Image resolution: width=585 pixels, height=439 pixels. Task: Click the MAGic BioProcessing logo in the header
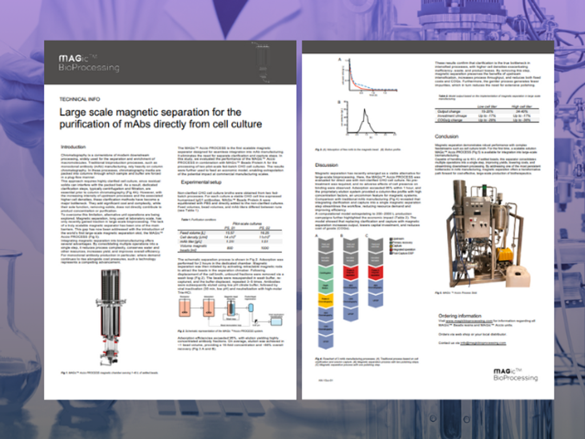pos(89,63)
